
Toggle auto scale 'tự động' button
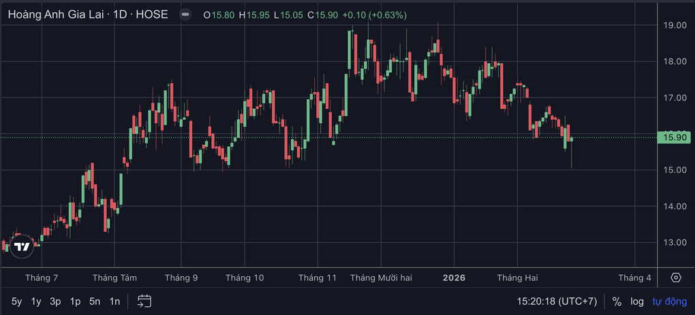point(670,301)
